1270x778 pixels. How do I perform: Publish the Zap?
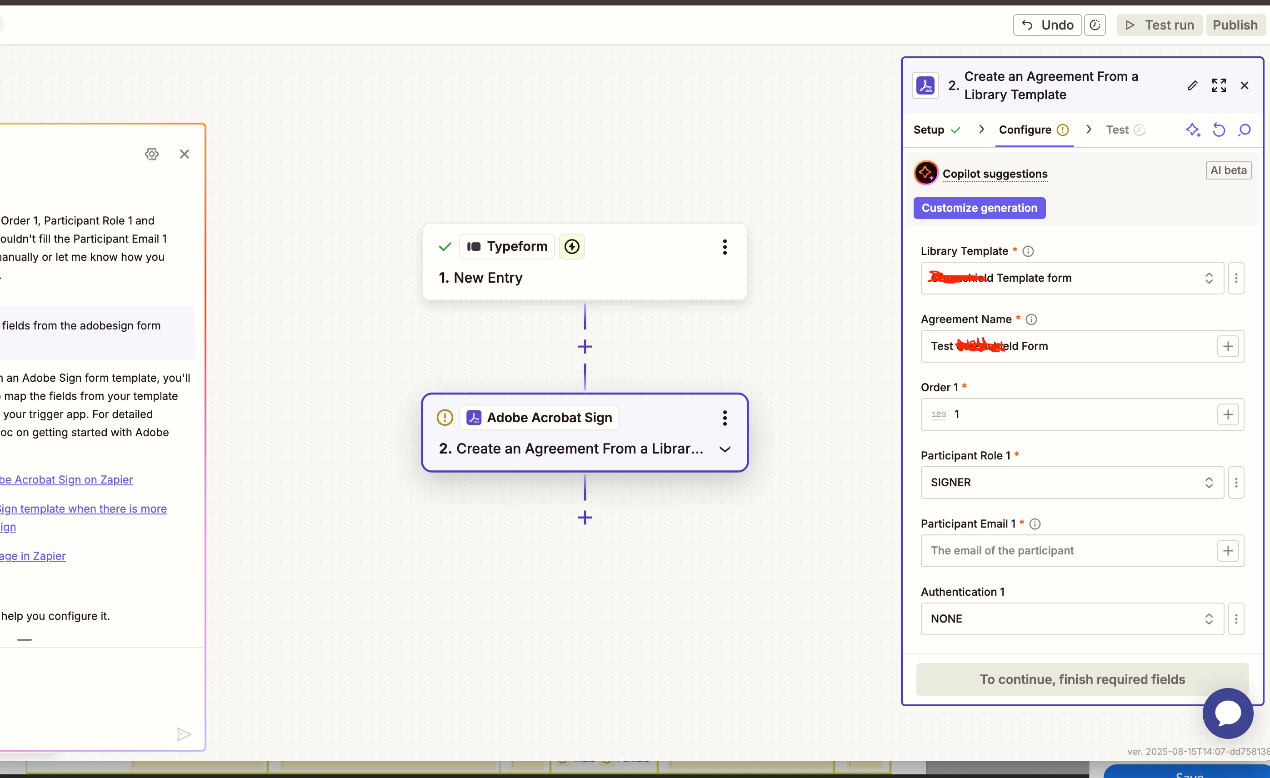(x=1235, y=25)
